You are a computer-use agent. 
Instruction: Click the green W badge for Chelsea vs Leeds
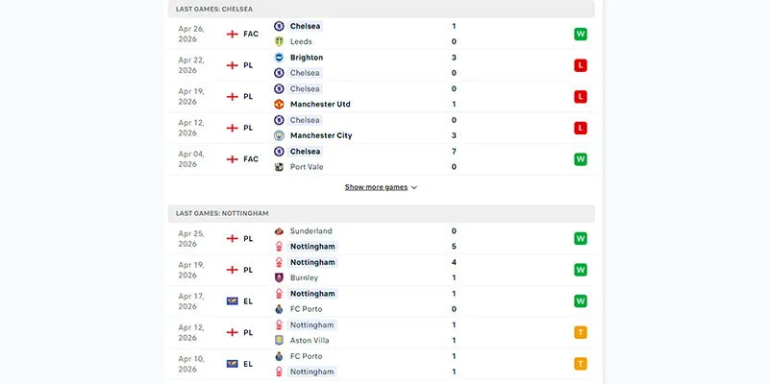581,35
